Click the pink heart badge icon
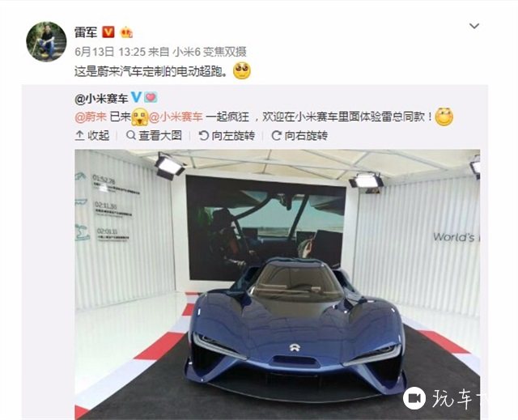This screenshot has height=420, width=518. coord(151,98)
